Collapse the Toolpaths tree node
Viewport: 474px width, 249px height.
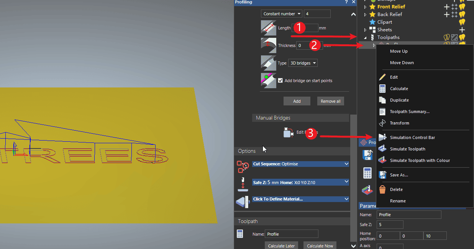click(x=365, y=37)
